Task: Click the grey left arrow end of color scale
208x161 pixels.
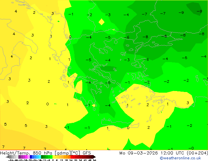Action: (x=8, y=157)
